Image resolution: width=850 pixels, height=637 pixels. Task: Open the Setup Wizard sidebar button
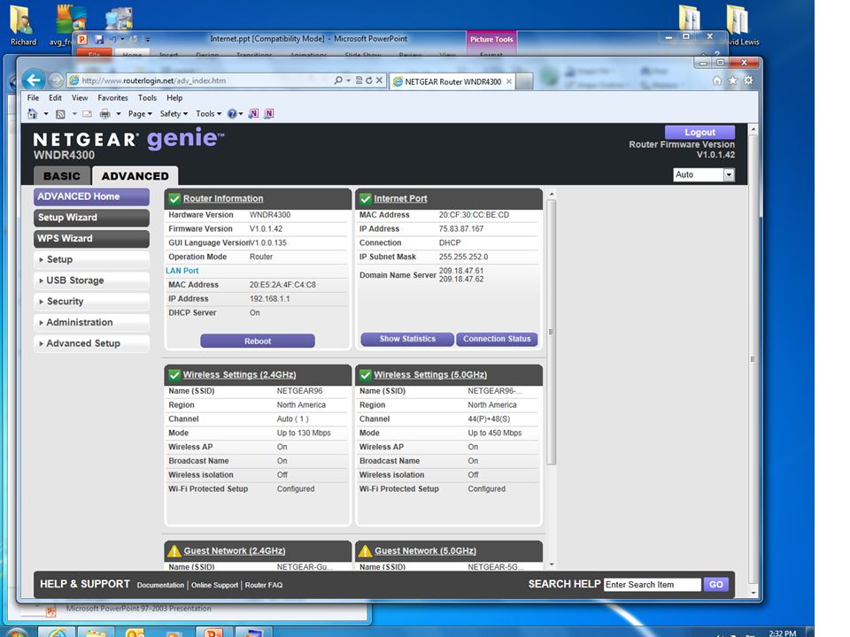[x=91, y=218]
